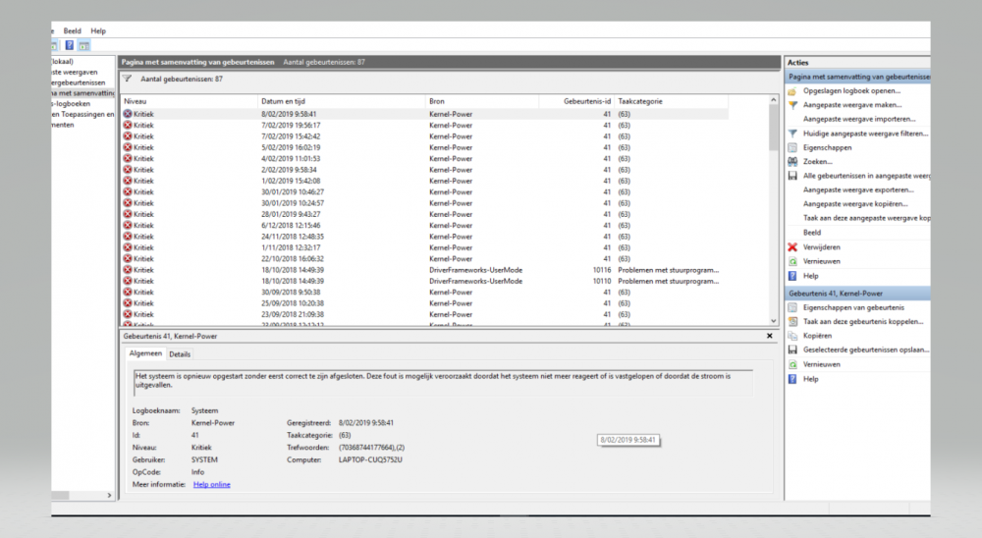Click the Eigenschappen icon under Acties
This screenshot has height=538, width=982.
[x=792, y=148]
